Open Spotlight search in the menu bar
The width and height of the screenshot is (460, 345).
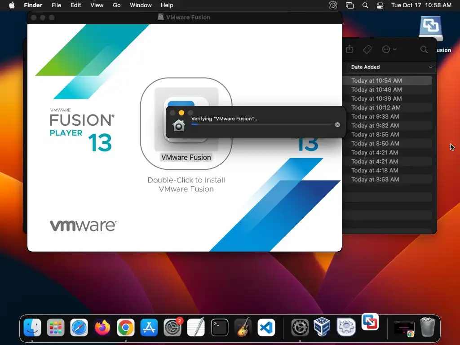[365, 5]
